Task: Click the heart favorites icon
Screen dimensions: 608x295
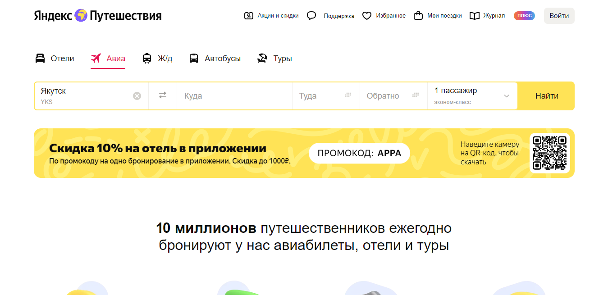Action: click(x=367, y=16)
